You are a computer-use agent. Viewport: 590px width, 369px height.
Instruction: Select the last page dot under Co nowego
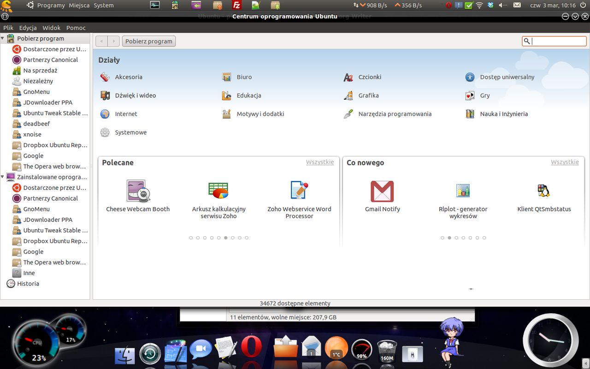tap(484, 238)
